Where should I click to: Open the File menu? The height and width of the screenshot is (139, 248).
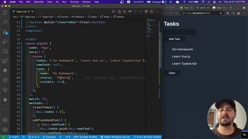coord(21,2)
